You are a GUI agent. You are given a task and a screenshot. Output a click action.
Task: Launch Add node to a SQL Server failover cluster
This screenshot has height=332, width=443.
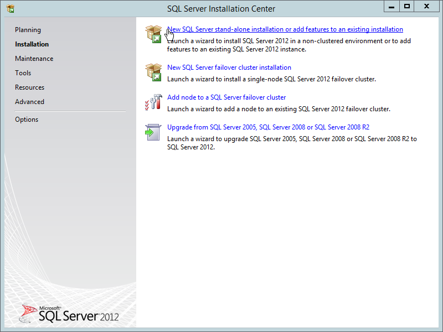coord(226,97)
